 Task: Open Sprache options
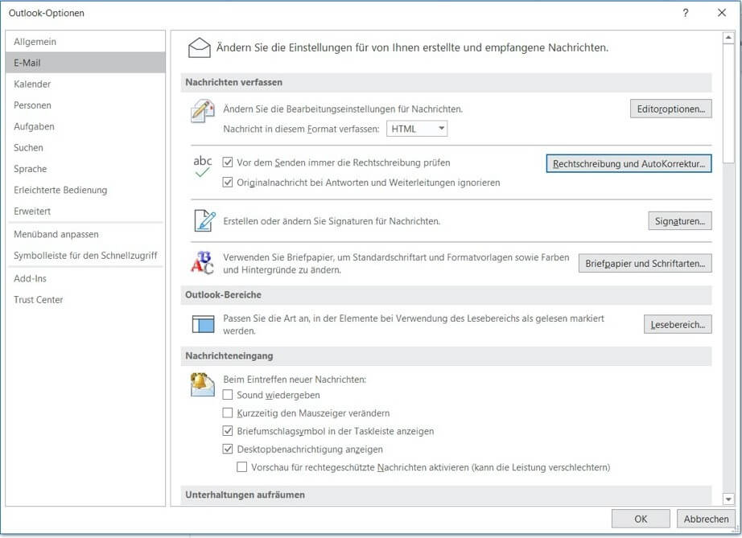(85, 169)
